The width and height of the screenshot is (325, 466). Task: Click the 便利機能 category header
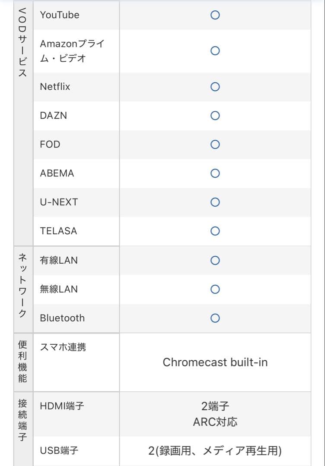point(23,362)
